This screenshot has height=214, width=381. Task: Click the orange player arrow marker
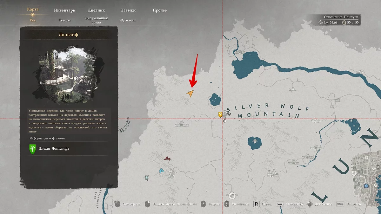click(x=190, y=94)
